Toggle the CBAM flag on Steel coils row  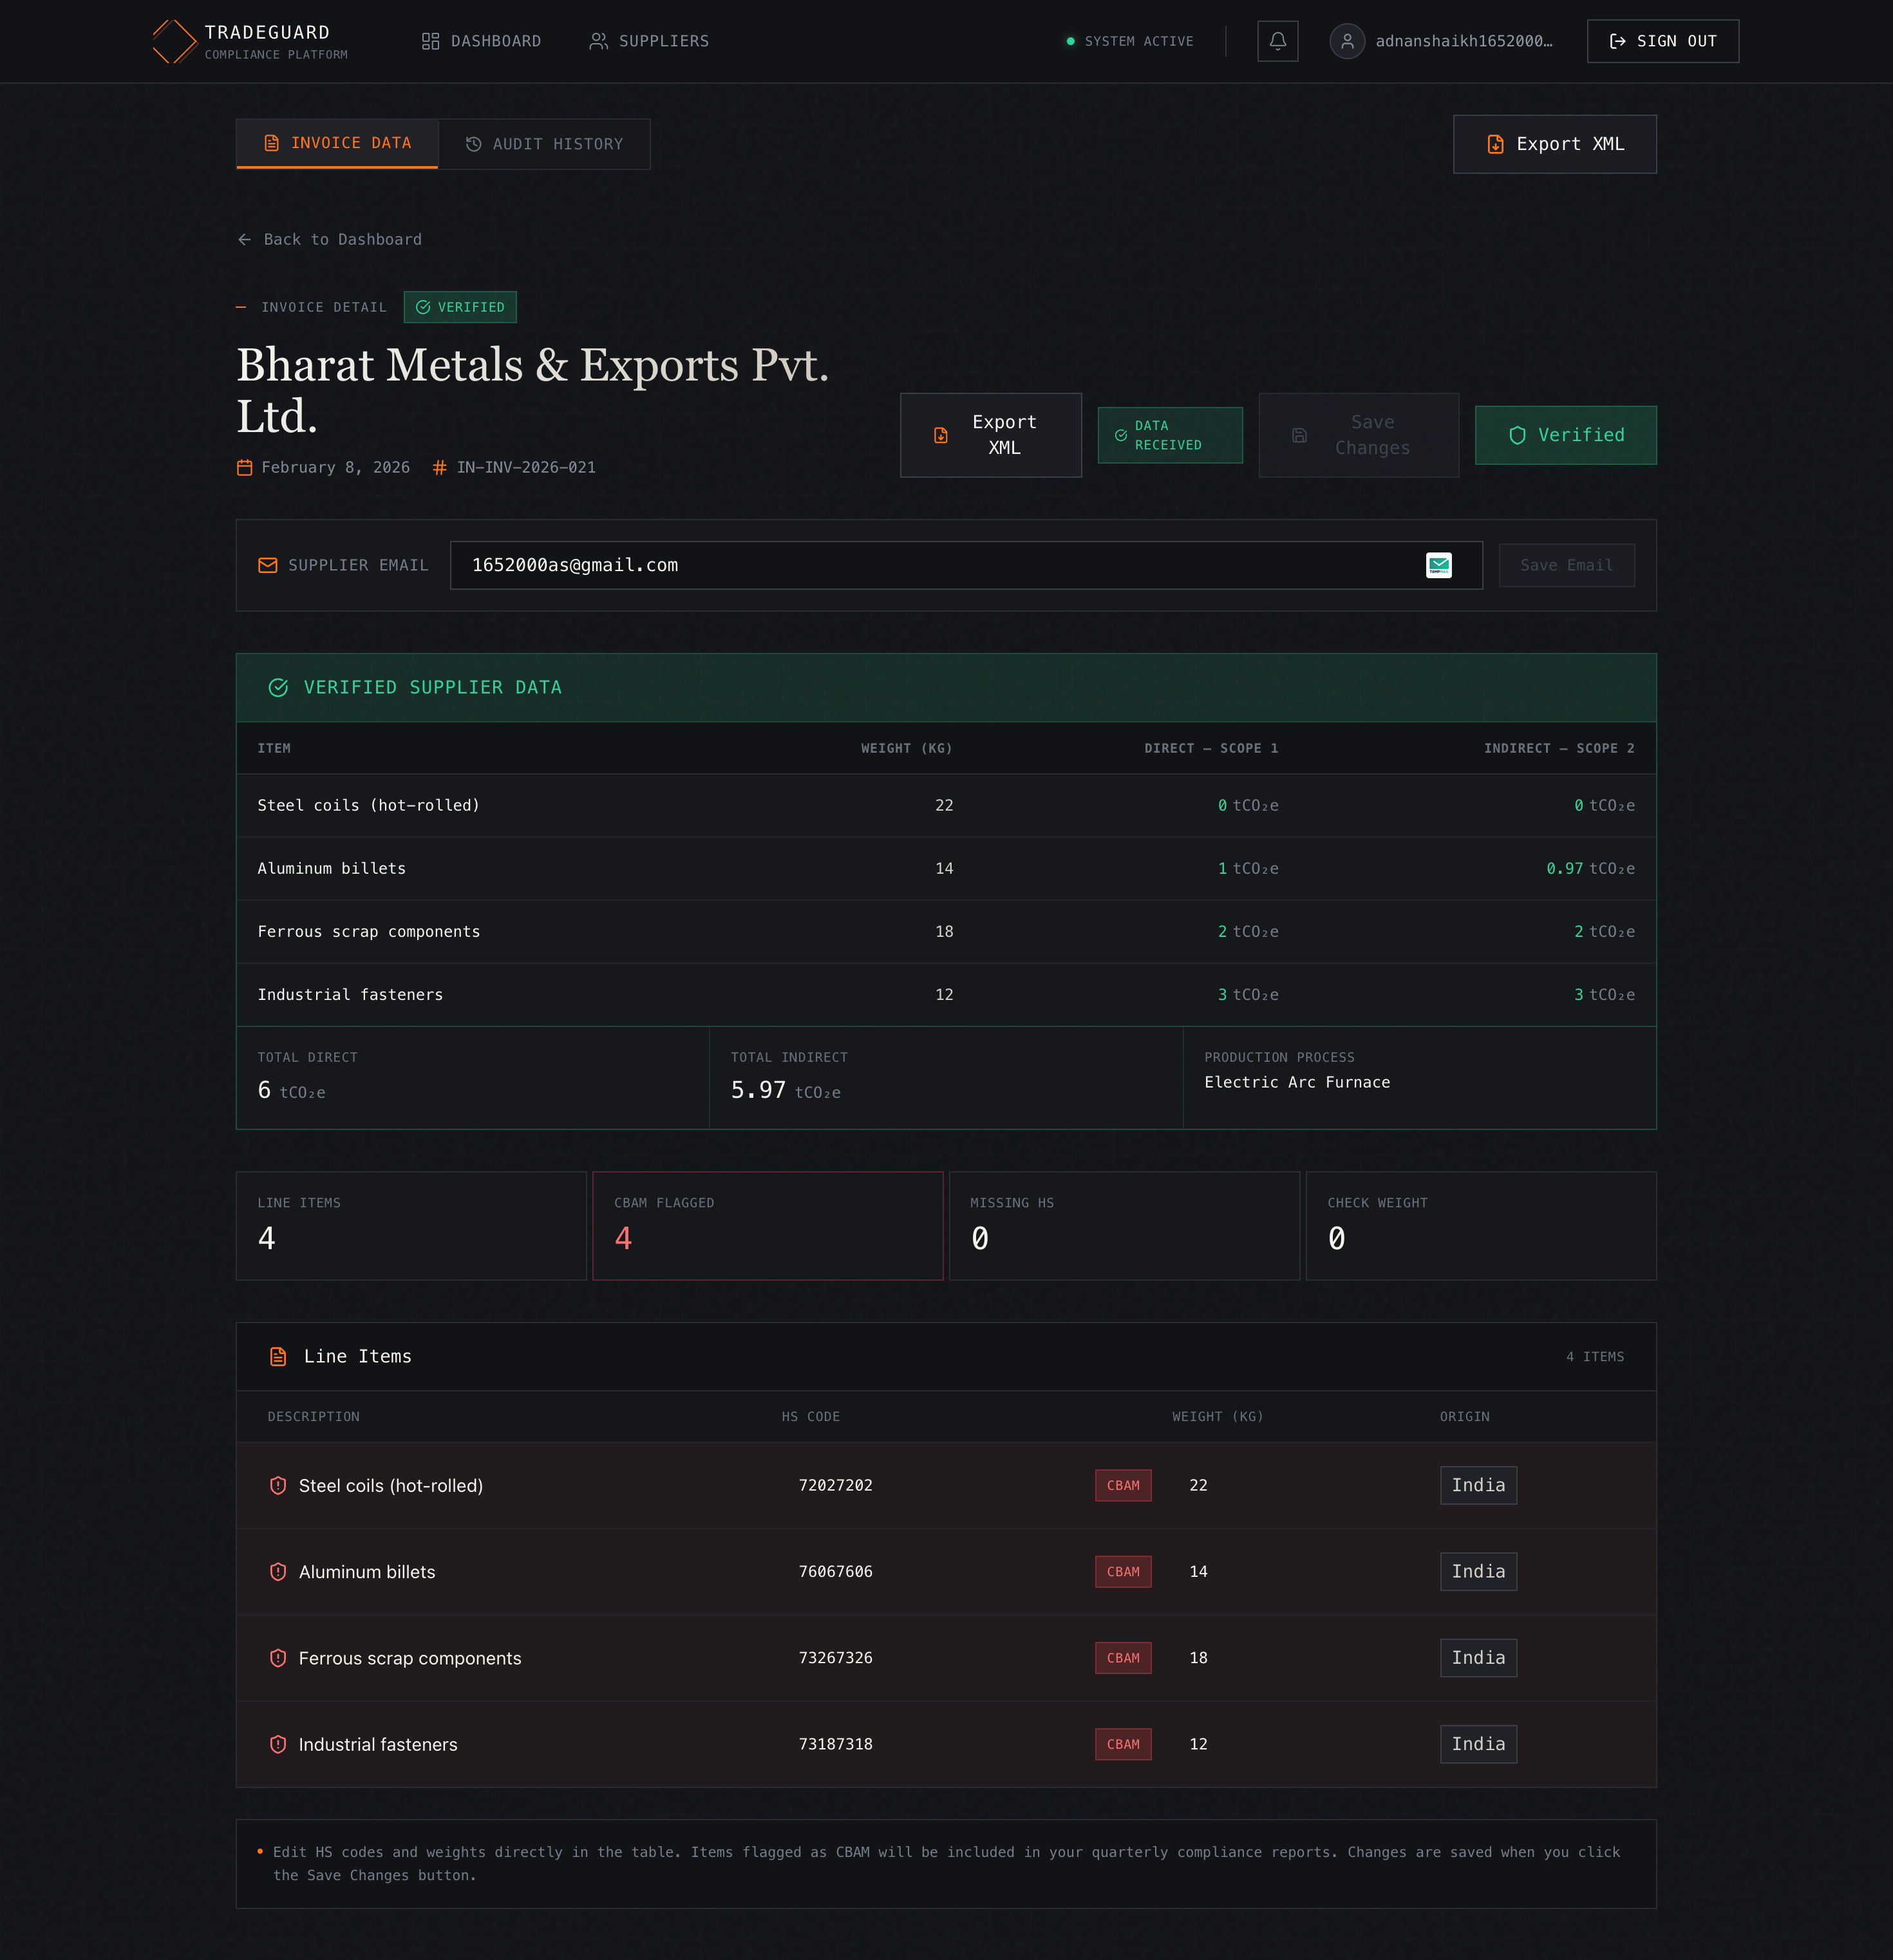click(x=1123, y=1485)
